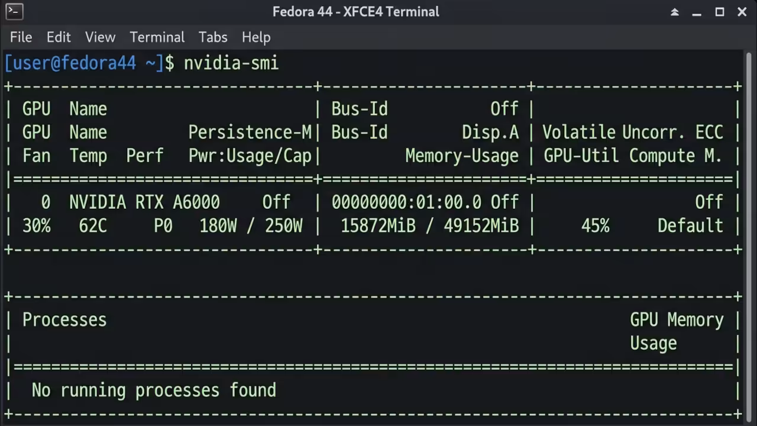The height and width of the screenshot is (426, 757).
Task: Click the '180W / 250W' power usage
Action: pos(251,226)
